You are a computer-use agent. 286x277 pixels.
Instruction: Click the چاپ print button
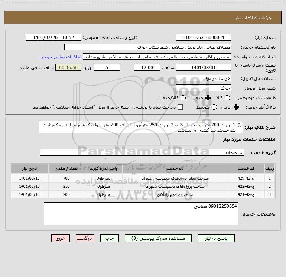[x=110, y=238]
